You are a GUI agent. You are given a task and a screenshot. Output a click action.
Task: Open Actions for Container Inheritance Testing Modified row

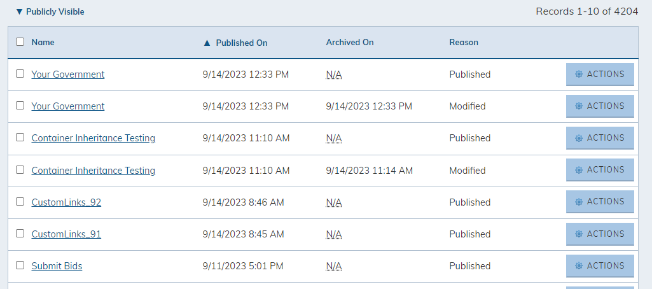600,170
